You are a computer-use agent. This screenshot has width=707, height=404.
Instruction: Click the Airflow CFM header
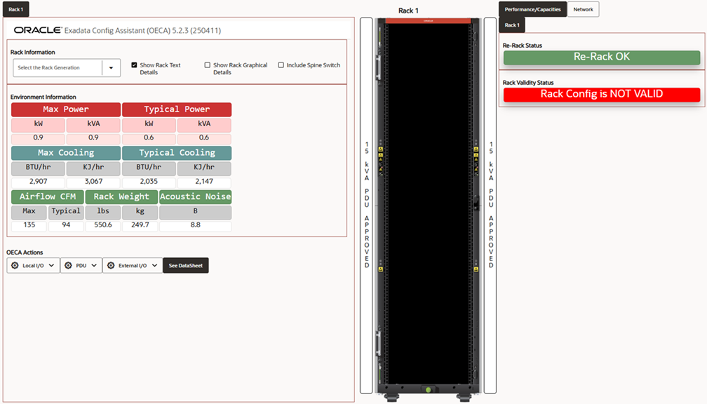click(x=48, y=196)
